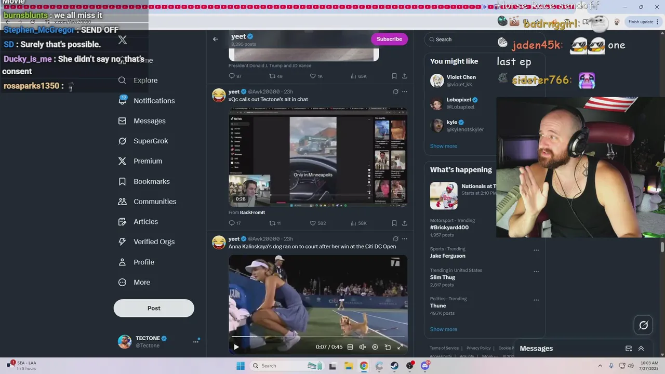The height and width of the screenshot is (374, 665).
Task: Open Explore from the sidebar
Action: (138, 81)
